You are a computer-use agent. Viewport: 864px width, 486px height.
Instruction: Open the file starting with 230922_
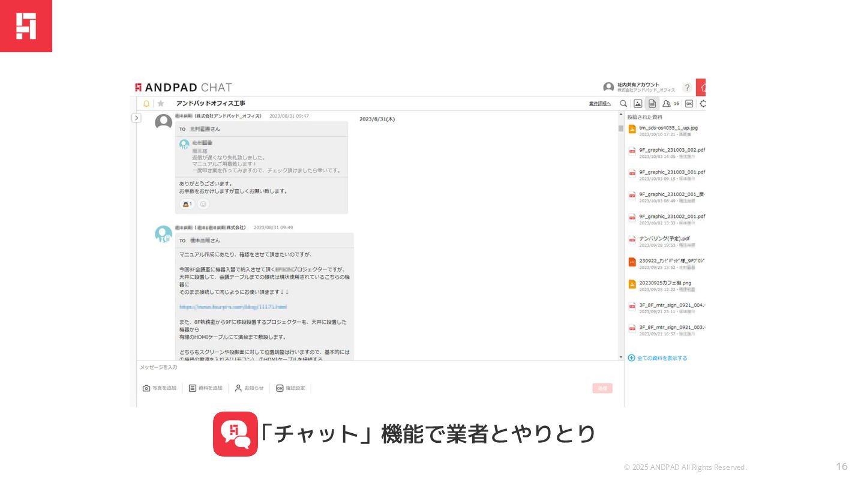click(672, 261)
